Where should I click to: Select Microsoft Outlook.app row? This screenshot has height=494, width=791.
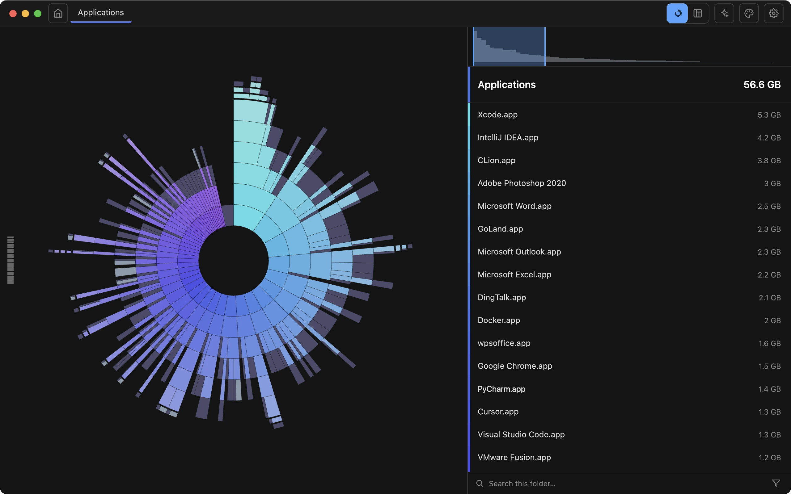pyautogui.click(x=629, y=252)
